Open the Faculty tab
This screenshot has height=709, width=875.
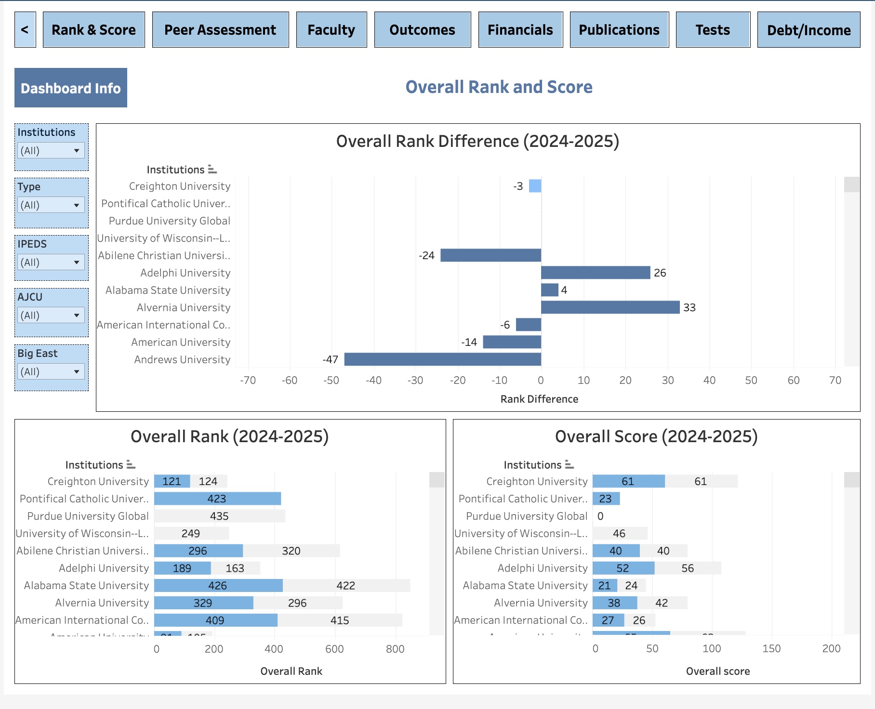[x=331, y=30]
